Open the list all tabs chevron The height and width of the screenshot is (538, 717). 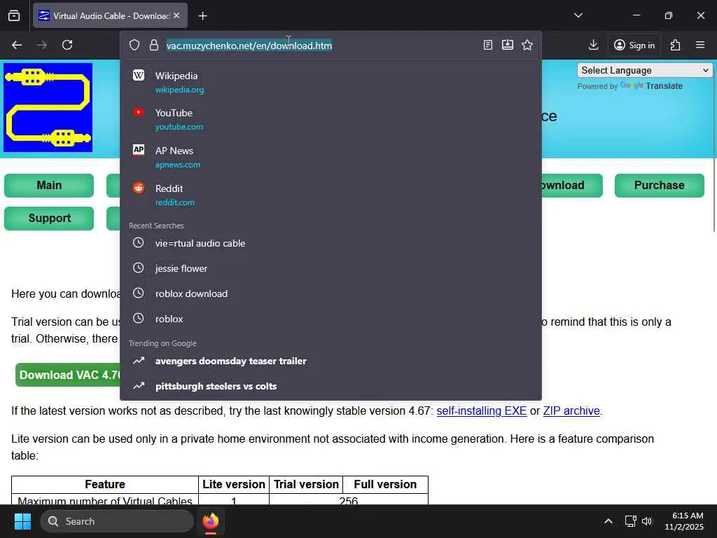click(578, 15)
